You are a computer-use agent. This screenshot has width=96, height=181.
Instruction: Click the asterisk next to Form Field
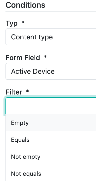(45, 57)
